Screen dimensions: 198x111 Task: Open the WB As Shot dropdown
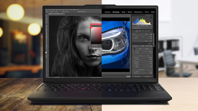tap(147, 49)
